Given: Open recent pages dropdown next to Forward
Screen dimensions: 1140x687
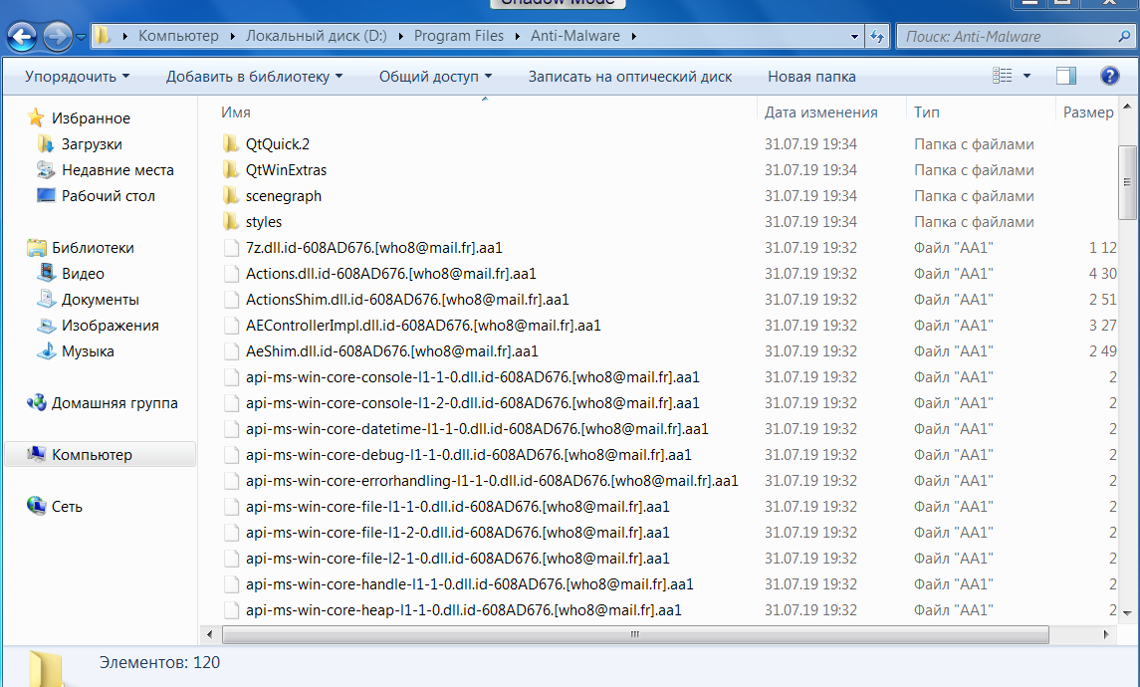Looking at the screenshot, I should 81,37.
